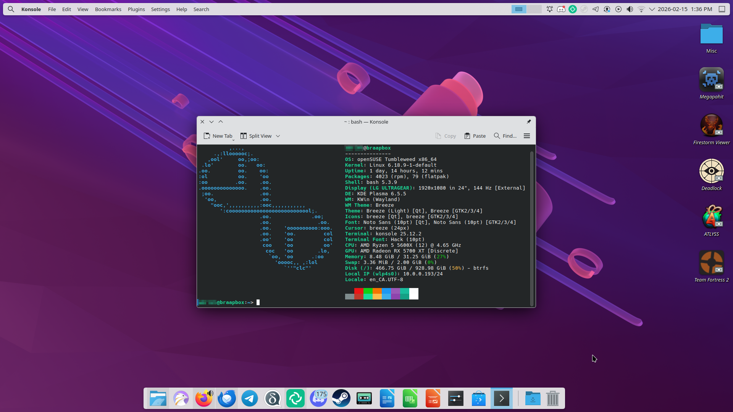Click the Split View icon
The width and height of the screenshot is (733, 412).
pyautogui.click(x=244, y=136)
